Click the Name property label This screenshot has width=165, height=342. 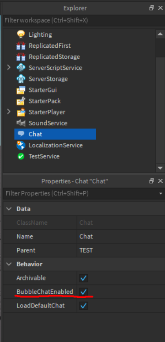(25, 236)
